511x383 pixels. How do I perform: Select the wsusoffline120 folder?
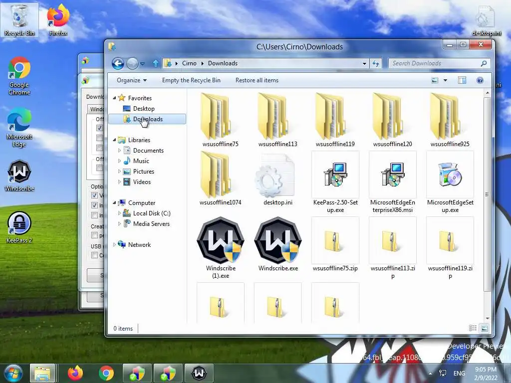coord(392,120)
